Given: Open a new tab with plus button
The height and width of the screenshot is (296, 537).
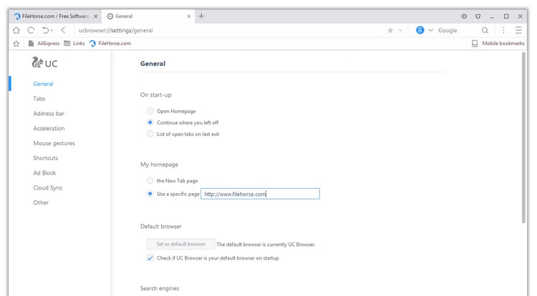Looking at the screenshot, I should 201,16.
